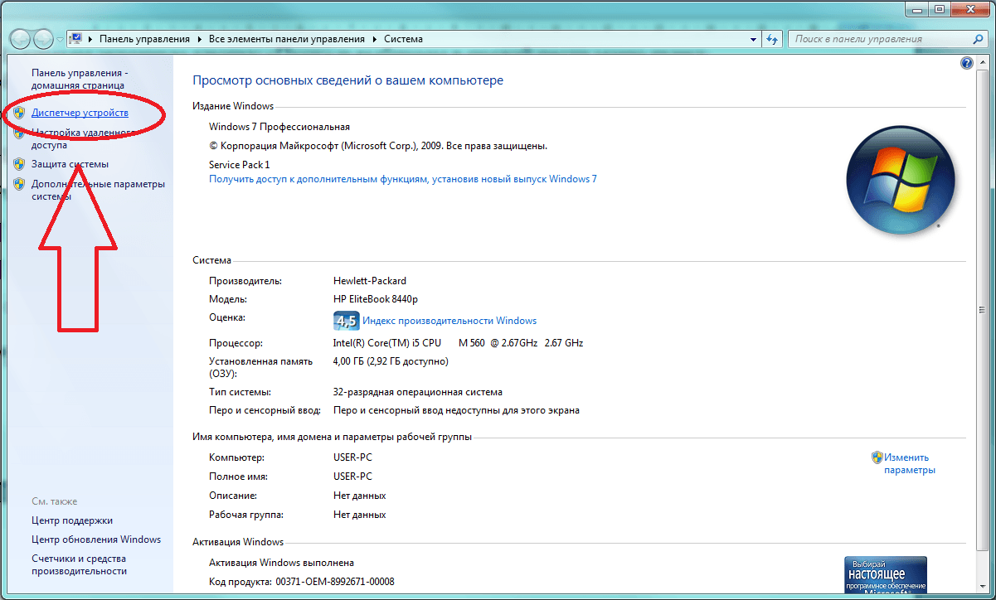This screenshot has width=996, height=600.
Task: Click the Back navigation arrow button
Action: click(x=20, y=39)
